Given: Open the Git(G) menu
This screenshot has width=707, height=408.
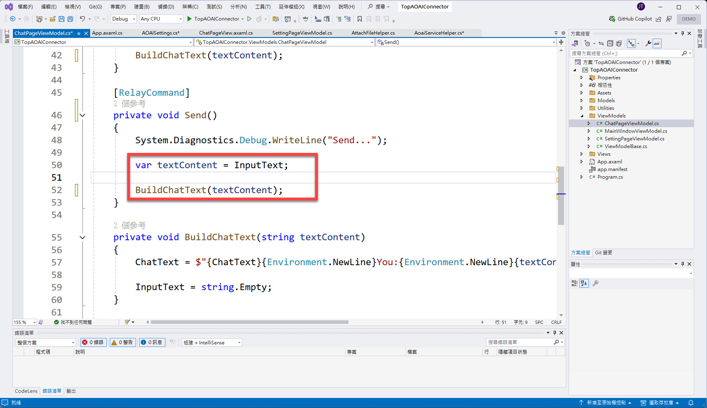Looking at the screenshot, I should (x=95, y=7).
